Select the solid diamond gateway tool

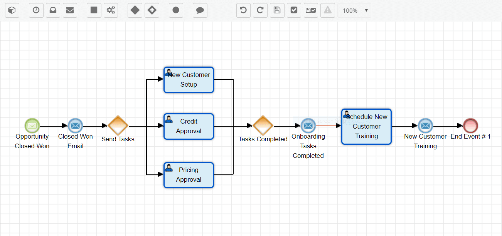point(135,10)
